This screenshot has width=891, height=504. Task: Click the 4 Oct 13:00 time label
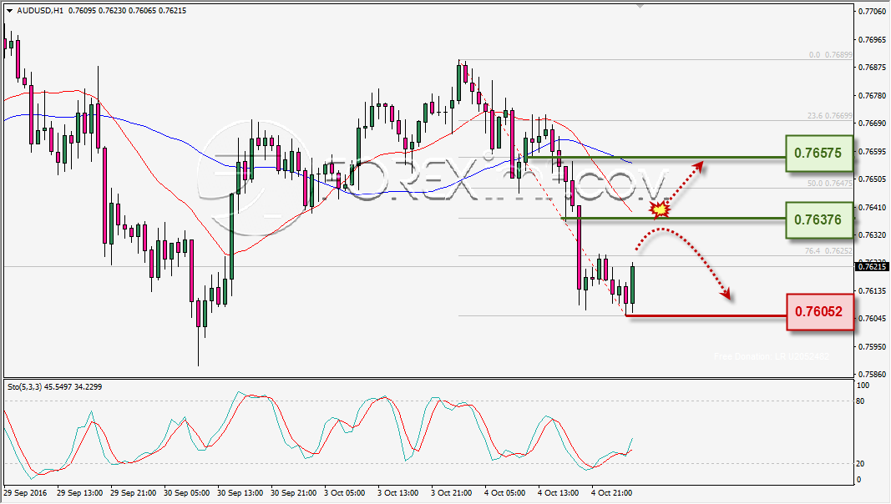[x=559, y=492]
